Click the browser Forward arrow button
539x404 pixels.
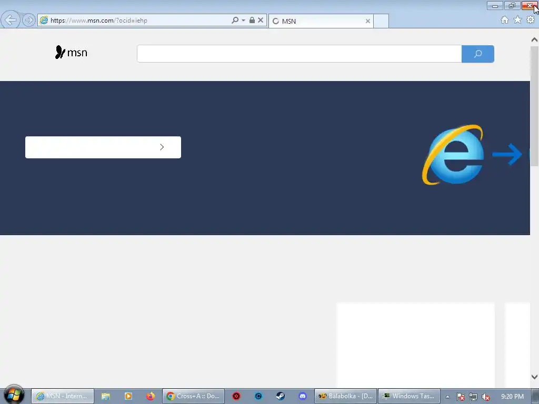[29, 21]
